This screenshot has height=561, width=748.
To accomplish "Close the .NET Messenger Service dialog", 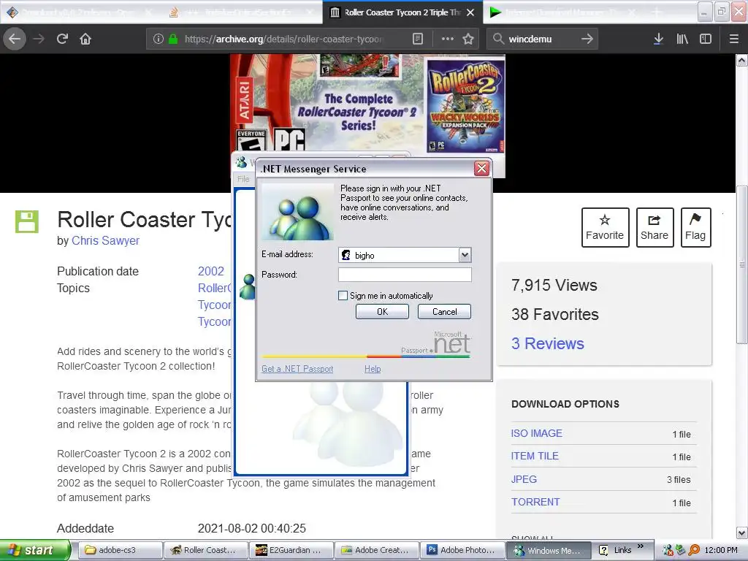I will (x=482, y=169).
